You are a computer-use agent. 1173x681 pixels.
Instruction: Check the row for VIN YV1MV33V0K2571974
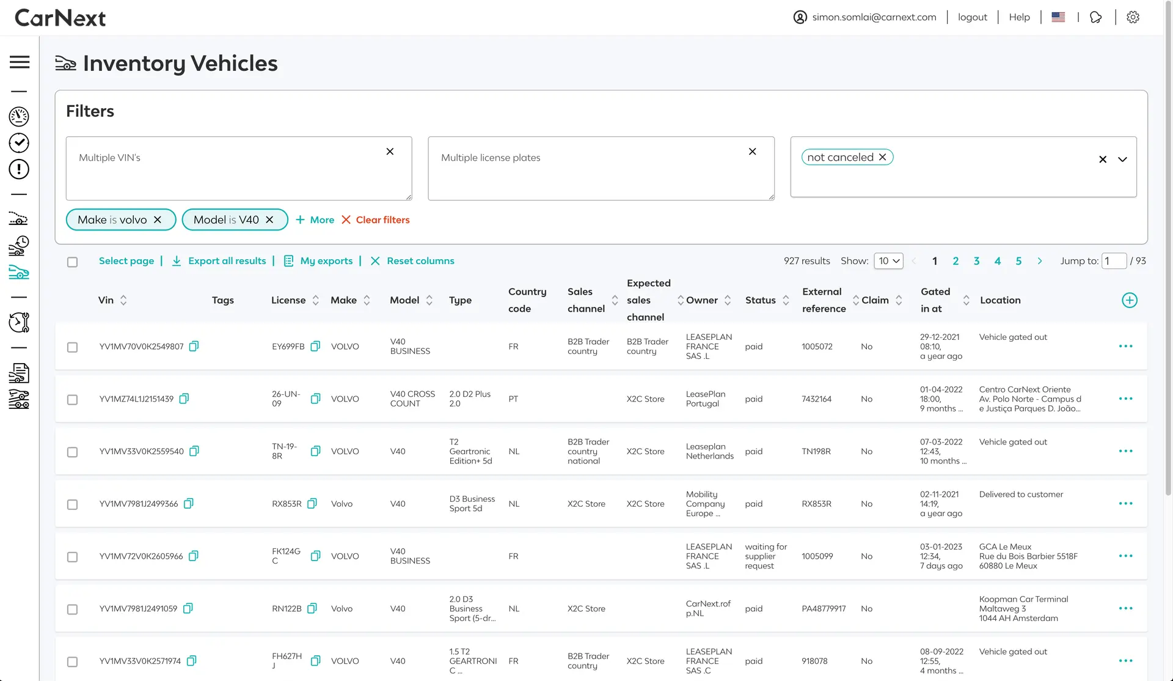[72, 662]
